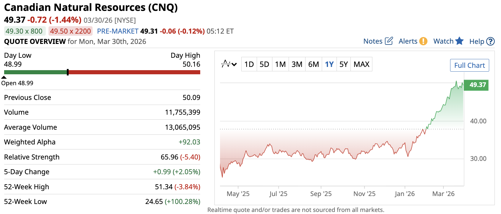Select the 1Y chart range

(x=329, y=64)
